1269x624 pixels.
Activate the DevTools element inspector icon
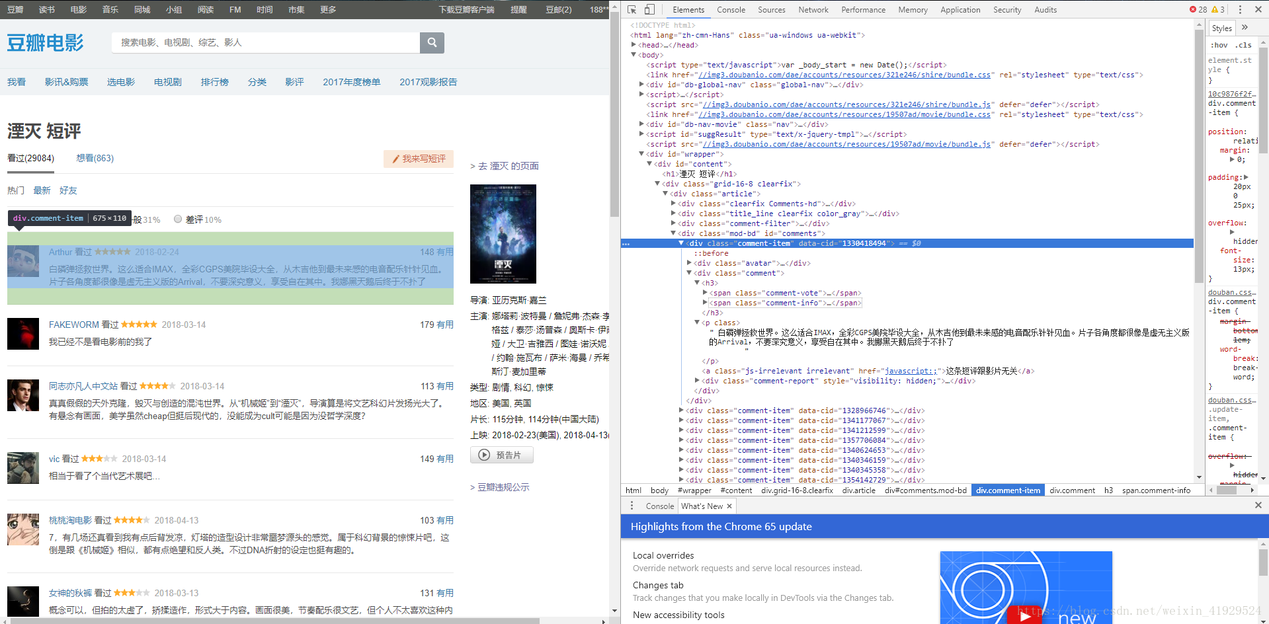632,9
